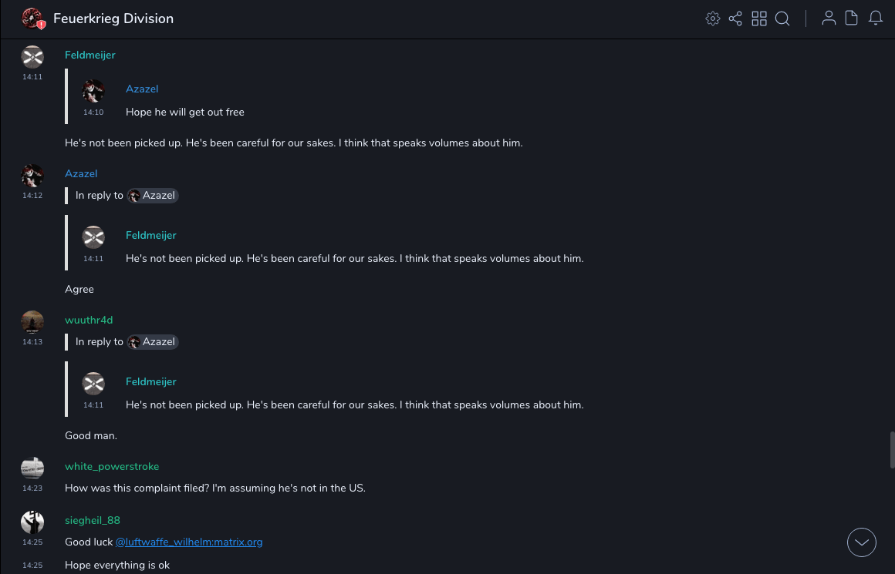Search messages with magnifier icon
Image resolution: width=895 pixels, height=574 pixels.
782,18
